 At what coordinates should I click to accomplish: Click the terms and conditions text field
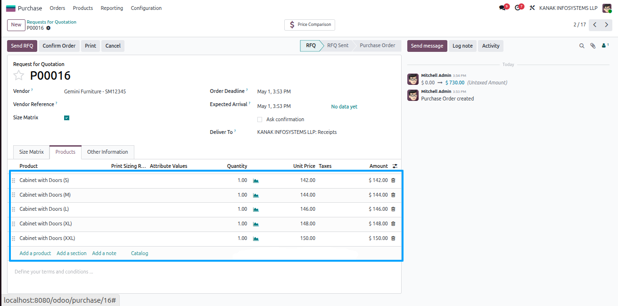coord(204,272)
